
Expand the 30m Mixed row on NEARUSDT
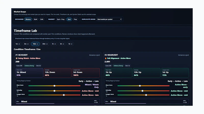[147, 102]
